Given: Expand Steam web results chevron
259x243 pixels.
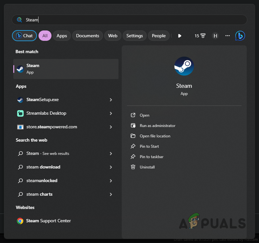Looking at the screenshot, I should [111, 154].
